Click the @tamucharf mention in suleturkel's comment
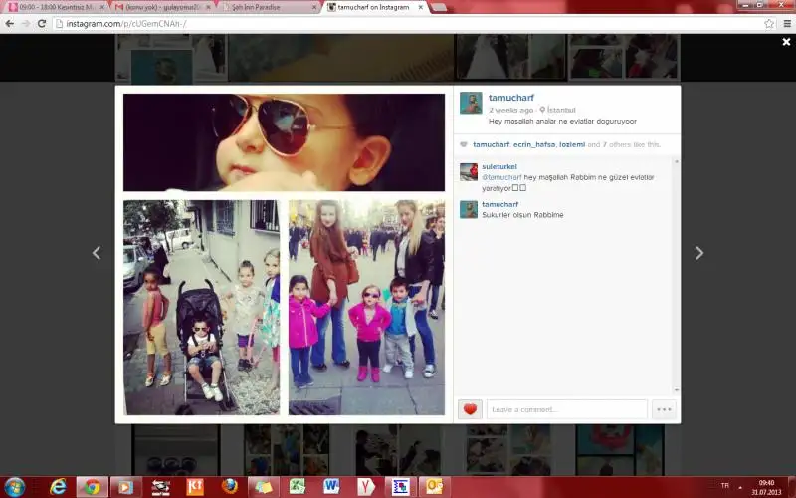Screen dimensions: 796x498 501,177
